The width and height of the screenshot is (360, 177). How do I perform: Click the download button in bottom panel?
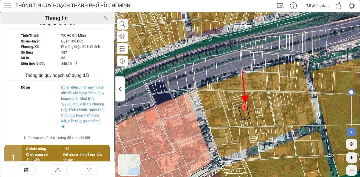pyautogui.click(x=89, y=170)
